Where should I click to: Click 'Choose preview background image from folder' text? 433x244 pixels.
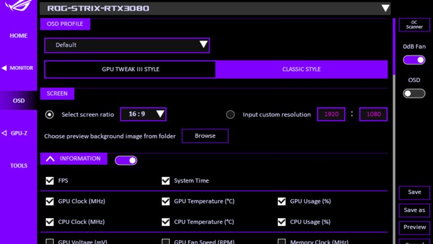(110, 137)
